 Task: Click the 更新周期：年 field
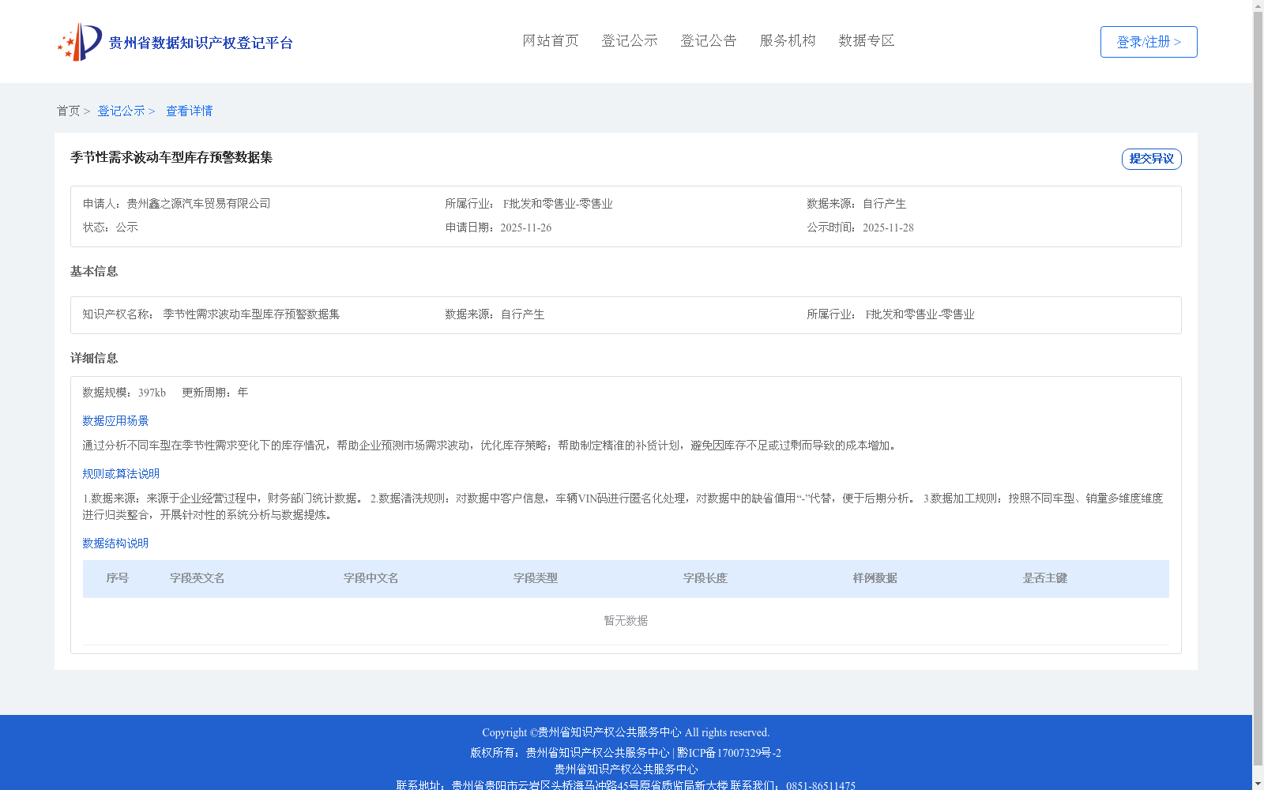[215, 393]
